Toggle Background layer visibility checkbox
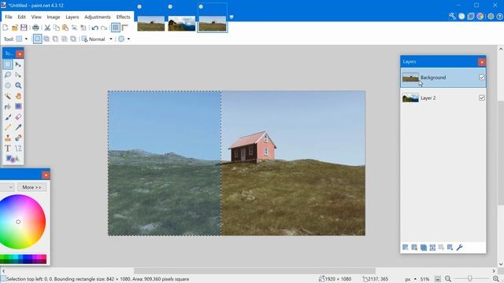This screenshot has height=283, width=504. pyautogui.click(x=481, y=77)
